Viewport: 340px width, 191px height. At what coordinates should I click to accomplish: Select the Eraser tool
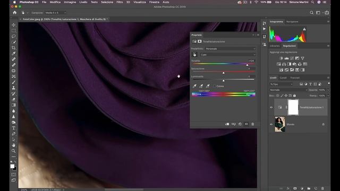pyautogui.click(x=13, y=99)
